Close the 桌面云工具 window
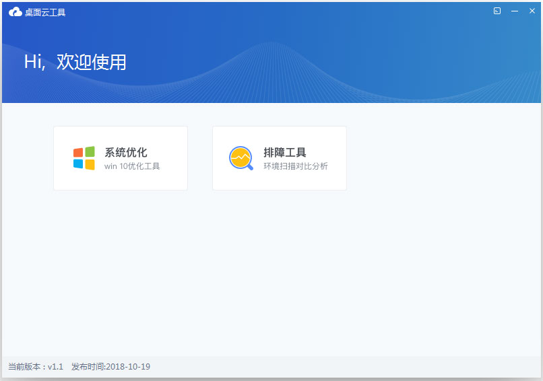Screen dimensions: 543x381 tap(532, 11)
